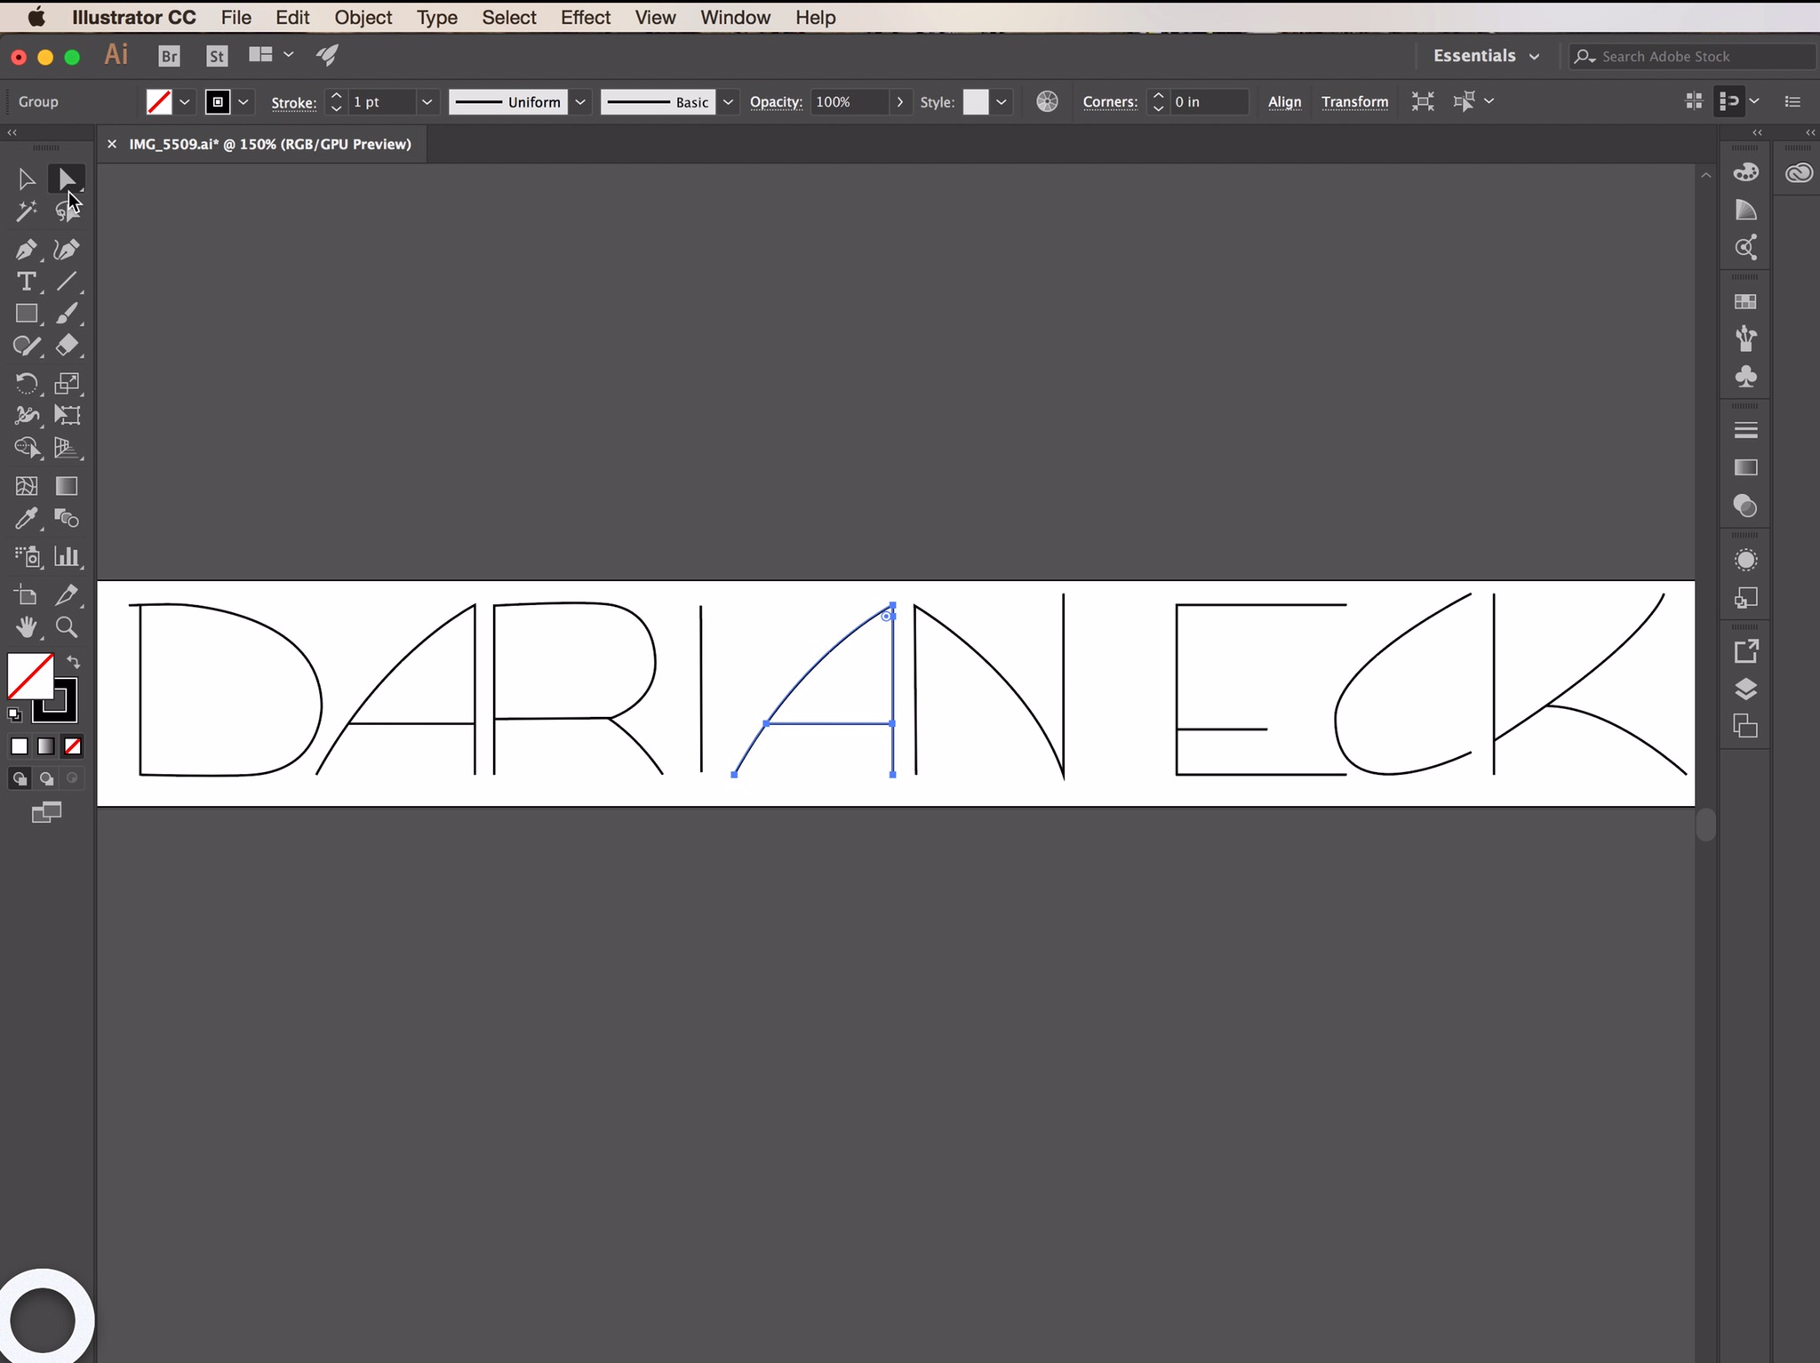Choose the Eyedropper tool
Screen dimensions: 1820x1363
pos(26,519)
